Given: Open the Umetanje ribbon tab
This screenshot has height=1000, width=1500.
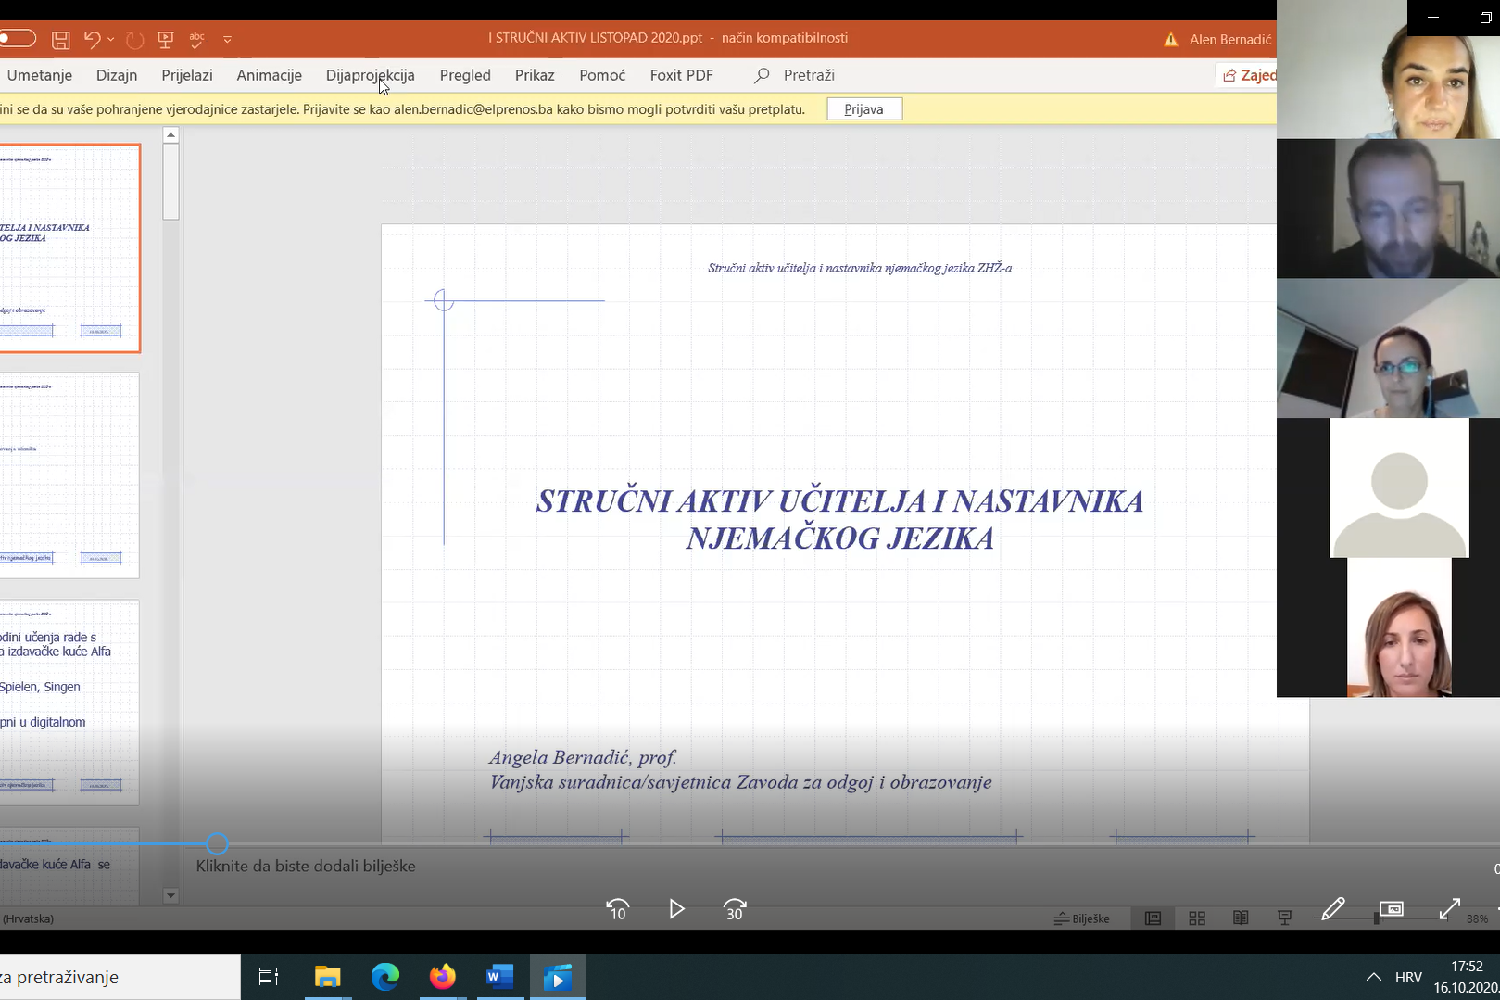Looking at the screenshot, I should click(40, 75).
